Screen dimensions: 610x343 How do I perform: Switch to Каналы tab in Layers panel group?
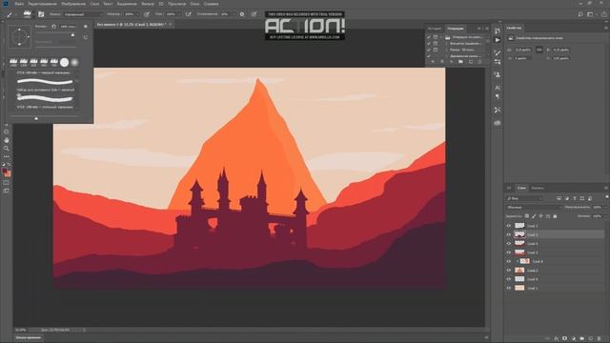[538, 189]
